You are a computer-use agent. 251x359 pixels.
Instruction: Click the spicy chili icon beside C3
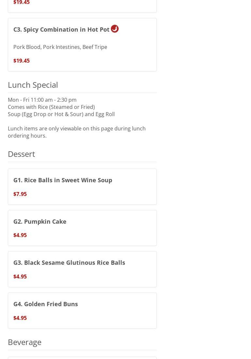click(115, 29)
